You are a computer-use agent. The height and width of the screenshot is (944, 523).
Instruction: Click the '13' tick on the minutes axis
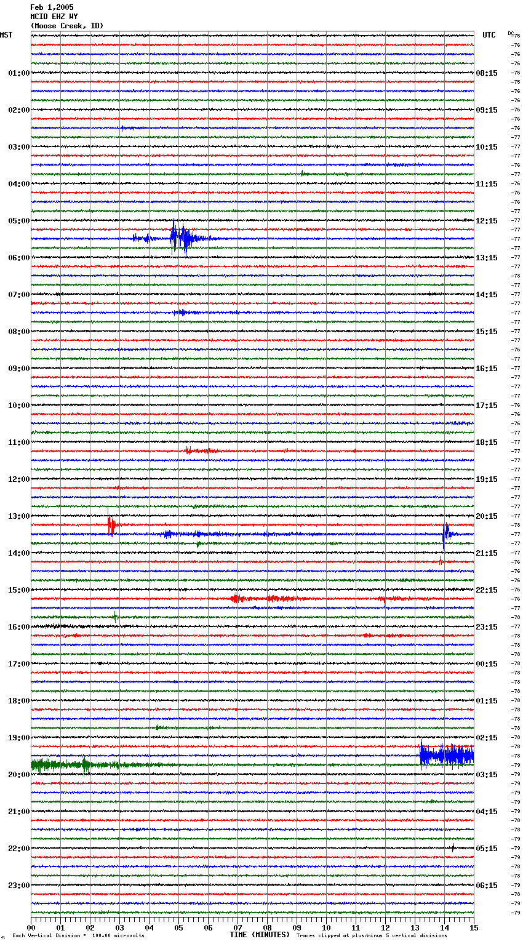click(415, 927)
